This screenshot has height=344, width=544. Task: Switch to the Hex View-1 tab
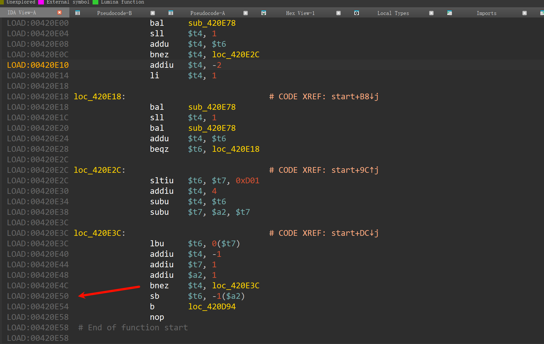pos(300,13)
